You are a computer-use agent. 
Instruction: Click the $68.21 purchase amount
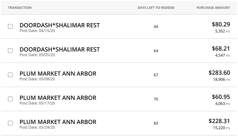point(221,49)
